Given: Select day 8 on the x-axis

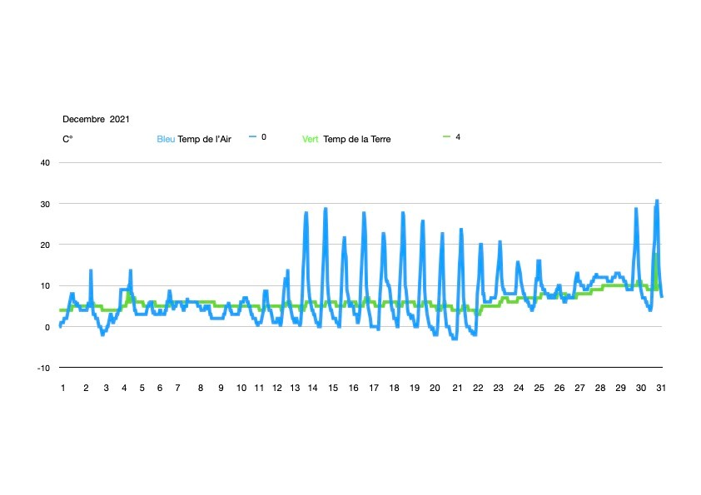Looking at the screenshot, I should click(x=200, y=388).
